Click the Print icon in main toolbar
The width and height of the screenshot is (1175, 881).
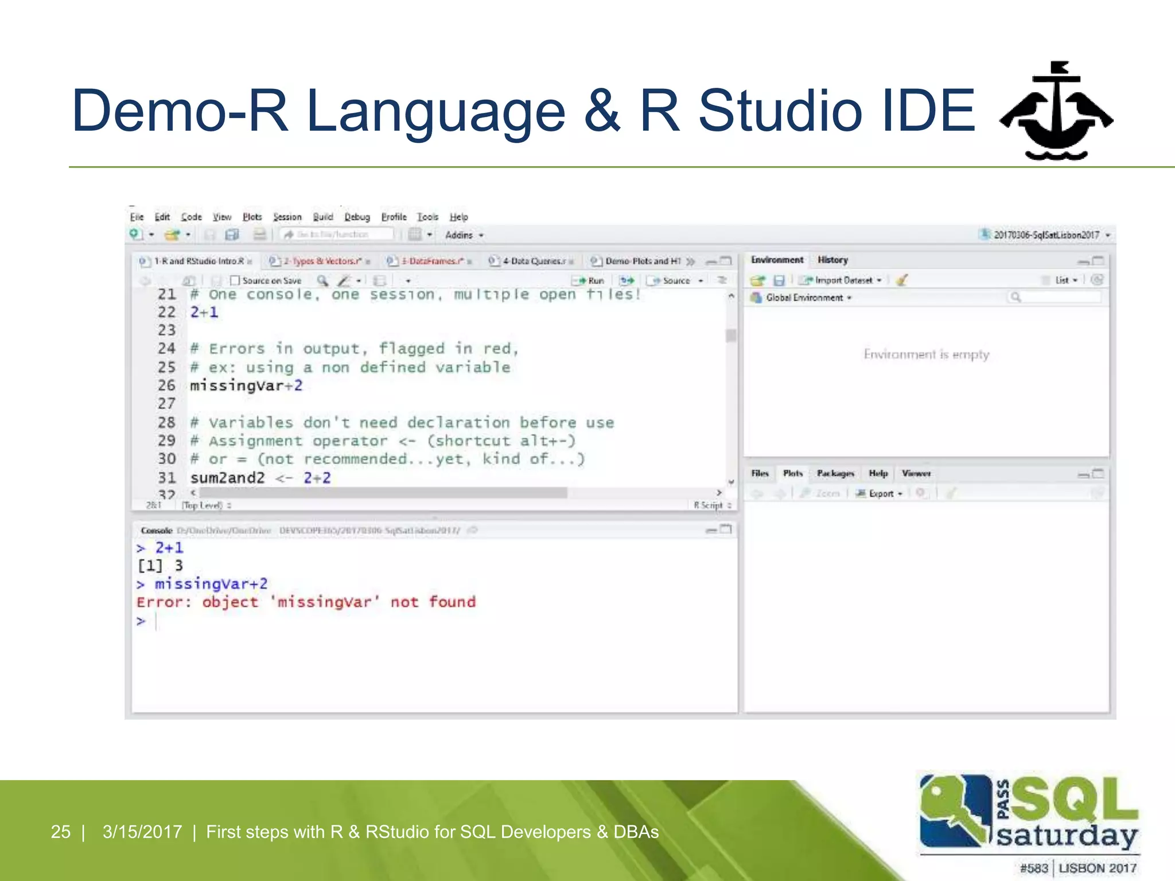[x=260, y=235]
